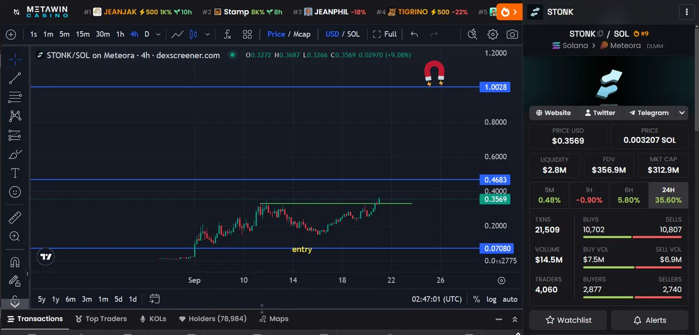Enter Full screen chart mode
The image size is (699, 335).
coord(385,34)
